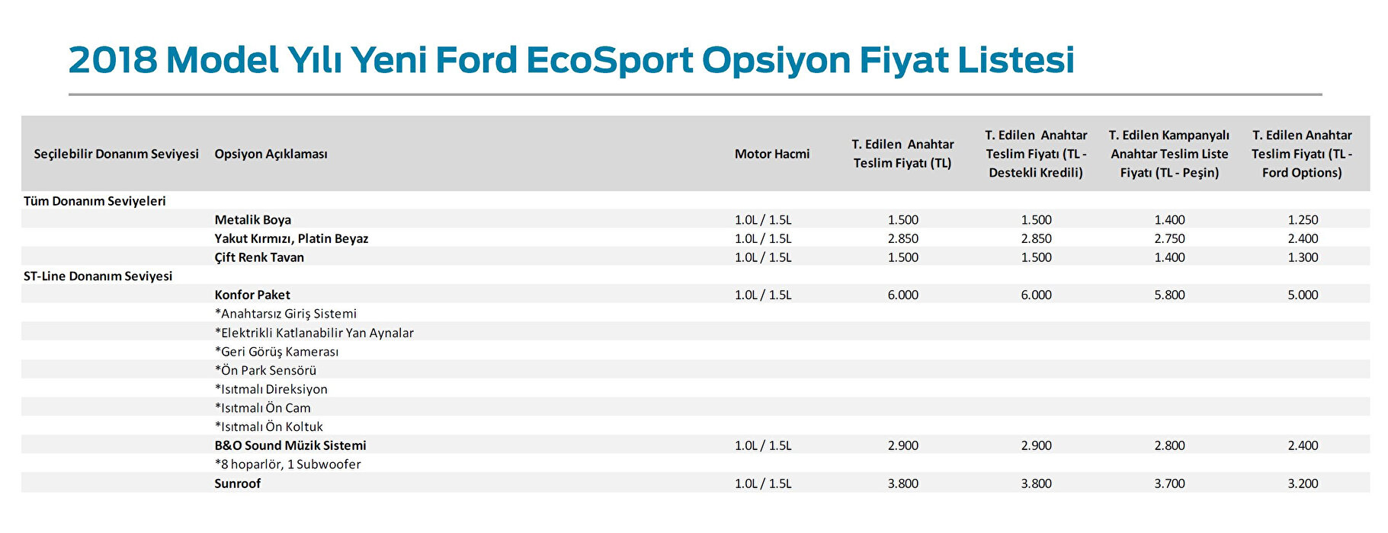Select the Kampanyalı Peşin price column header
This screenshot has width=1388, height=533.
click(x=1169, y=154)
